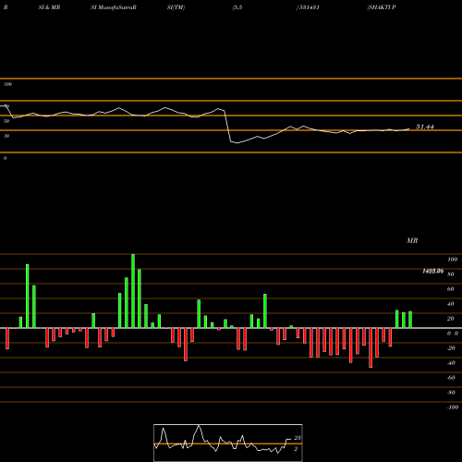
Task: Select the tallest green MR histogram bar
Action: 133,291
